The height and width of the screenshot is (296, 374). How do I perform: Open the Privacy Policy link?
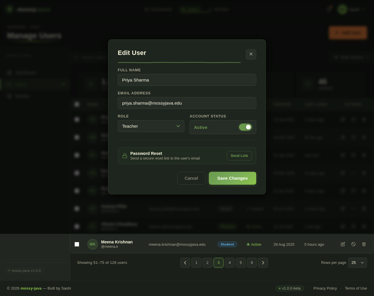[325, 288]
